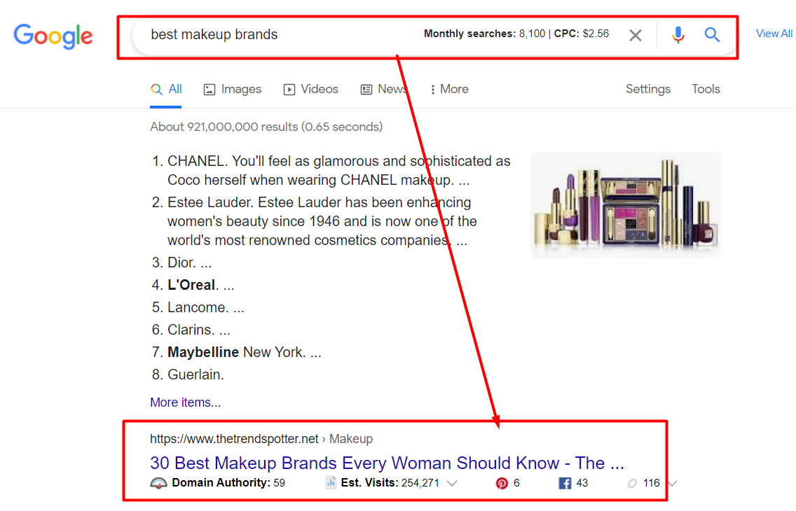Screen dimensions: 796x511
Task: Open the More search categories menu
Action: click(x=448, y=89)
